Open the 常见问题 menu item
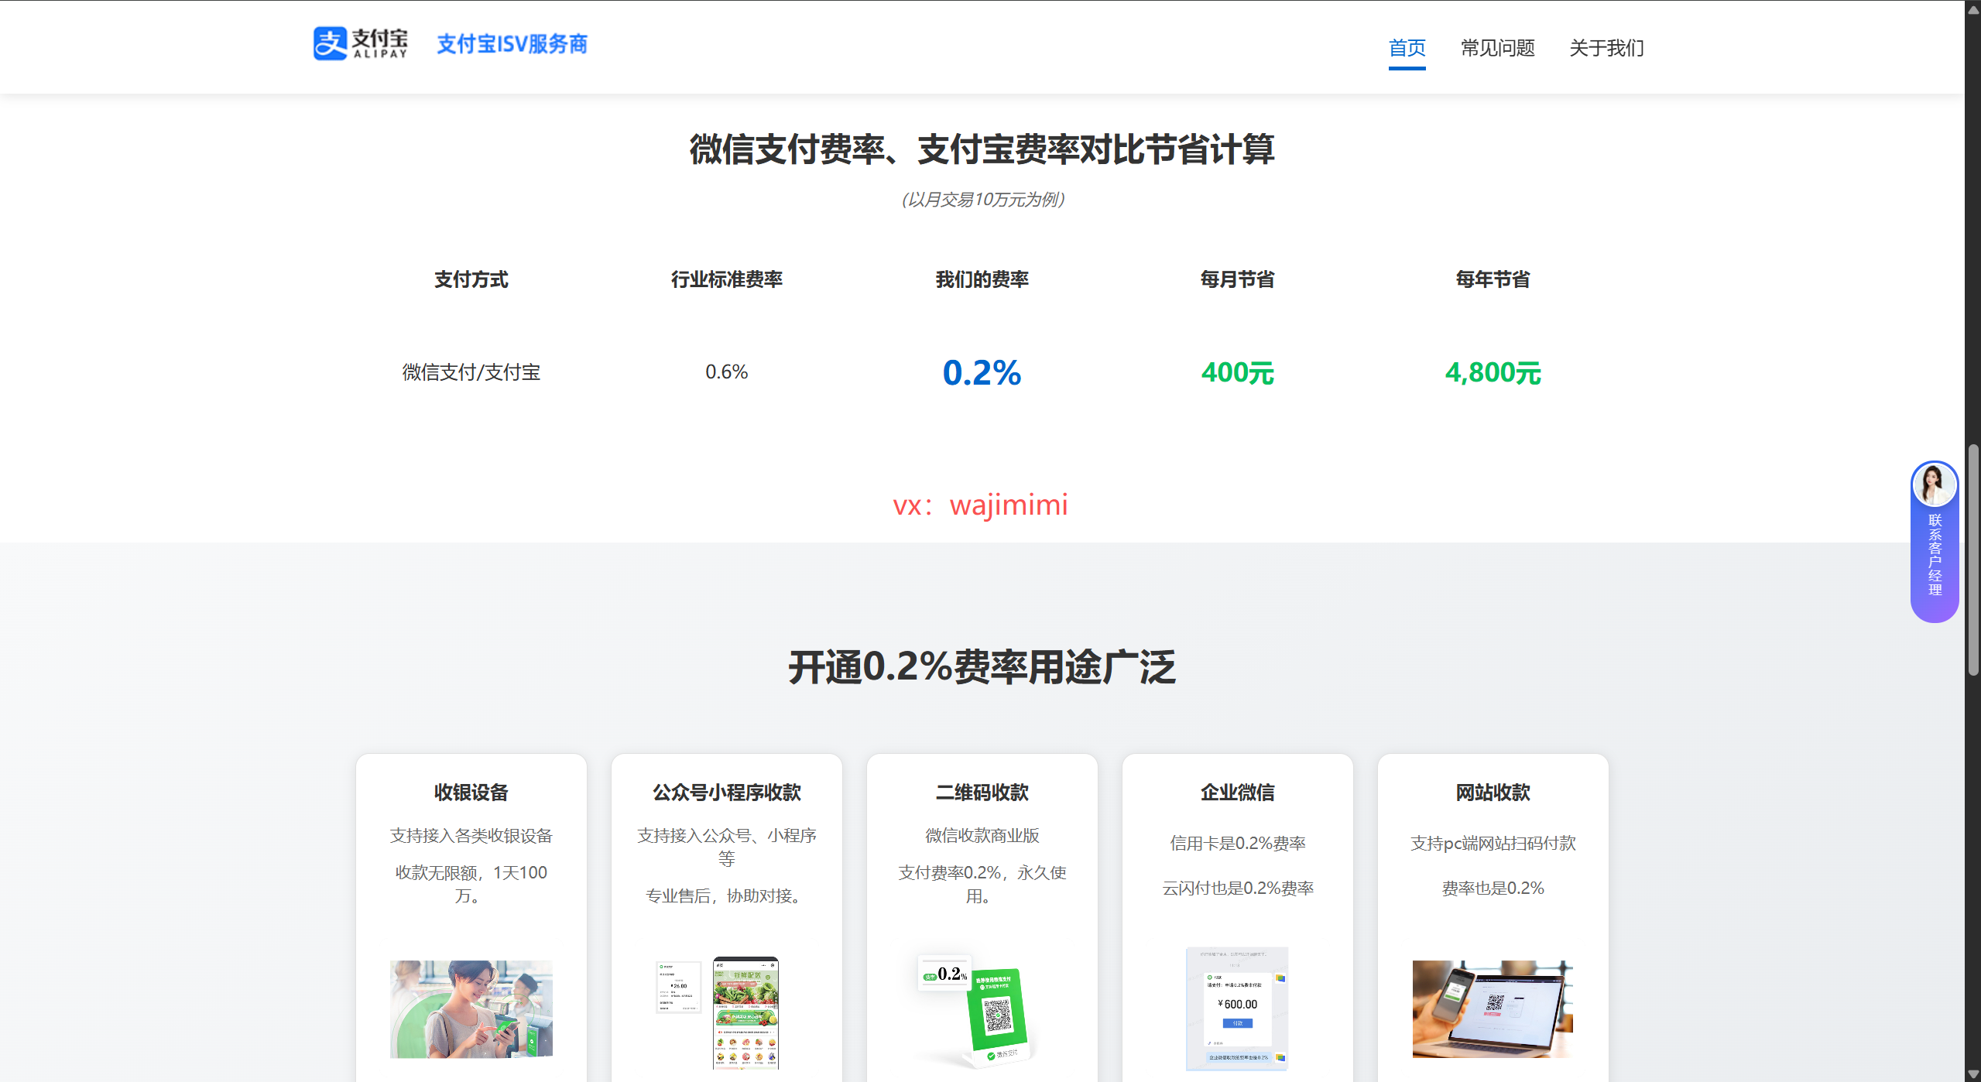The height and width of the screenshot is (1082, 1981). click(x=1497, y=48)
